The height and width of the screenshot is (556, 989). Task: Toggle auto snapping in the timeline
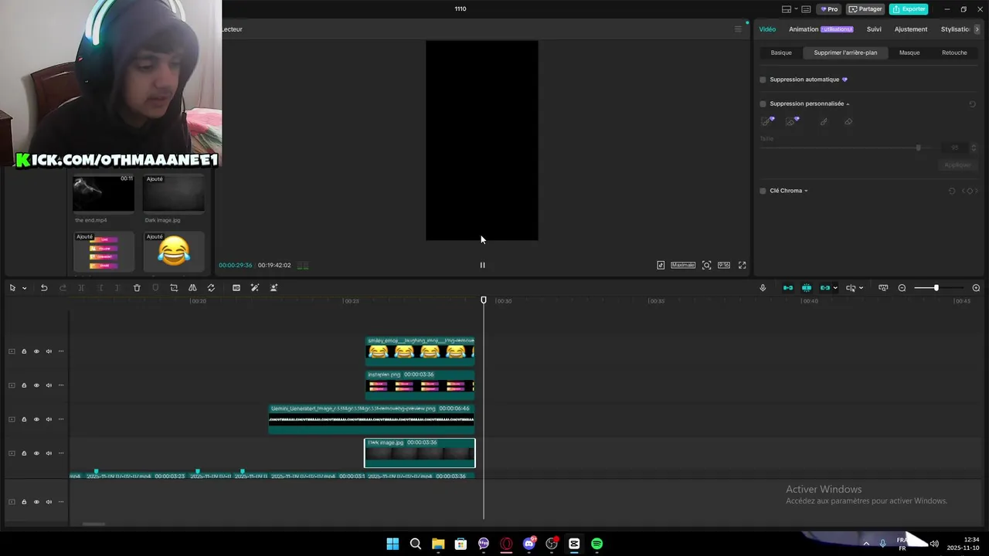[807, 288]
